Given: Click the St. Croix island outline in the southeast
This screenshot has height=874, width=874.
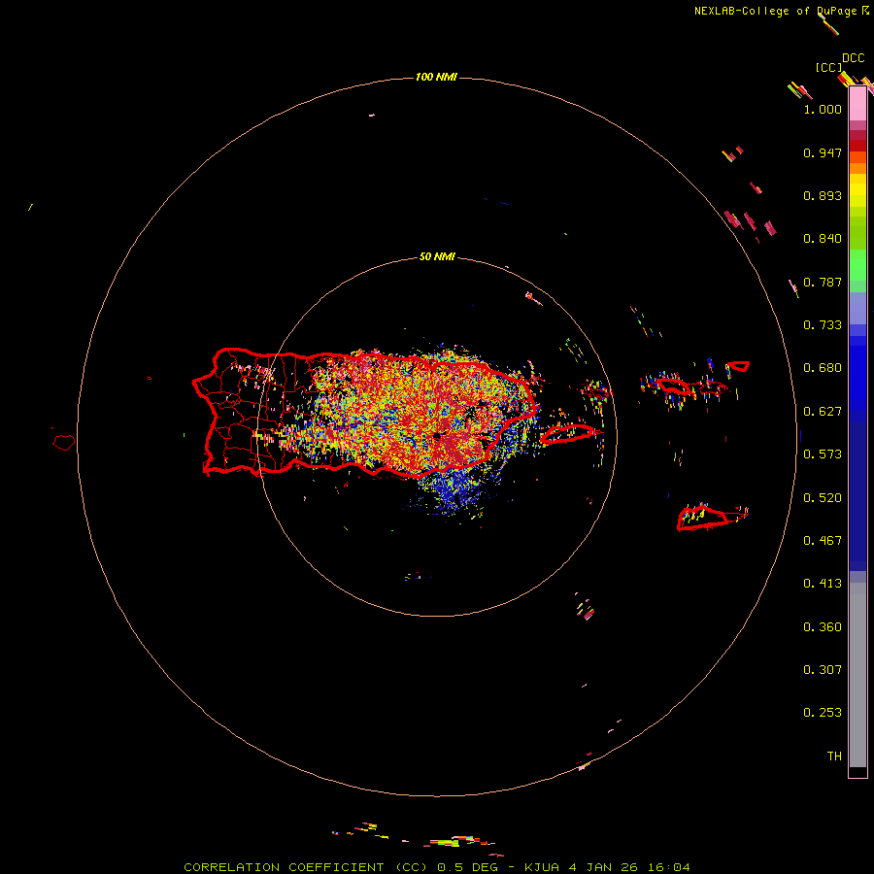Looking at the screenshot, I should click(702, 518).
